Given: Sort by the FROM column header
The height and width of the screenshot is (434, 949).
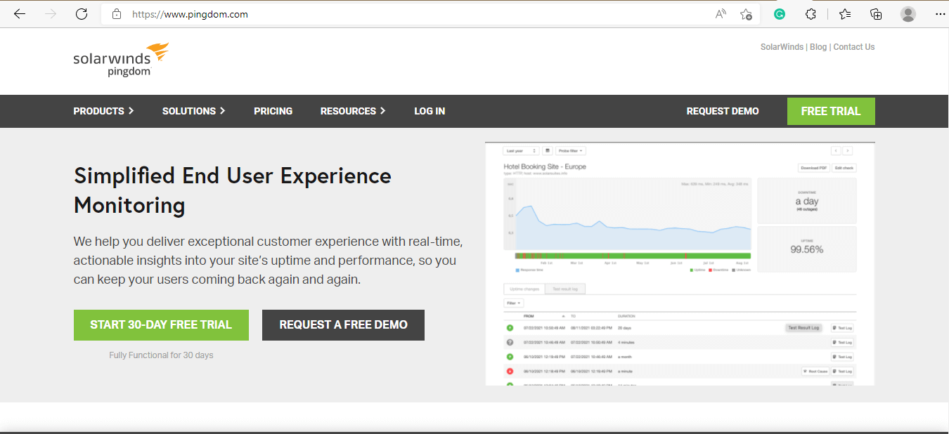Looking at the screenshot, I should point(529,316).
